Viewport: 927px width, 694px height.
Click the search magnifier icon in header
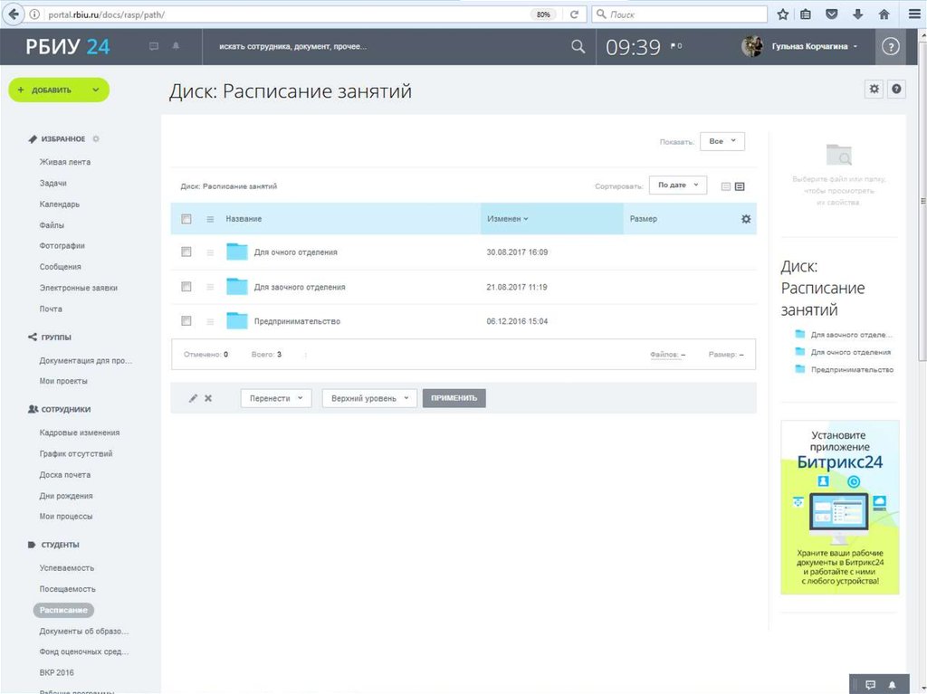(x=578, y=47)
